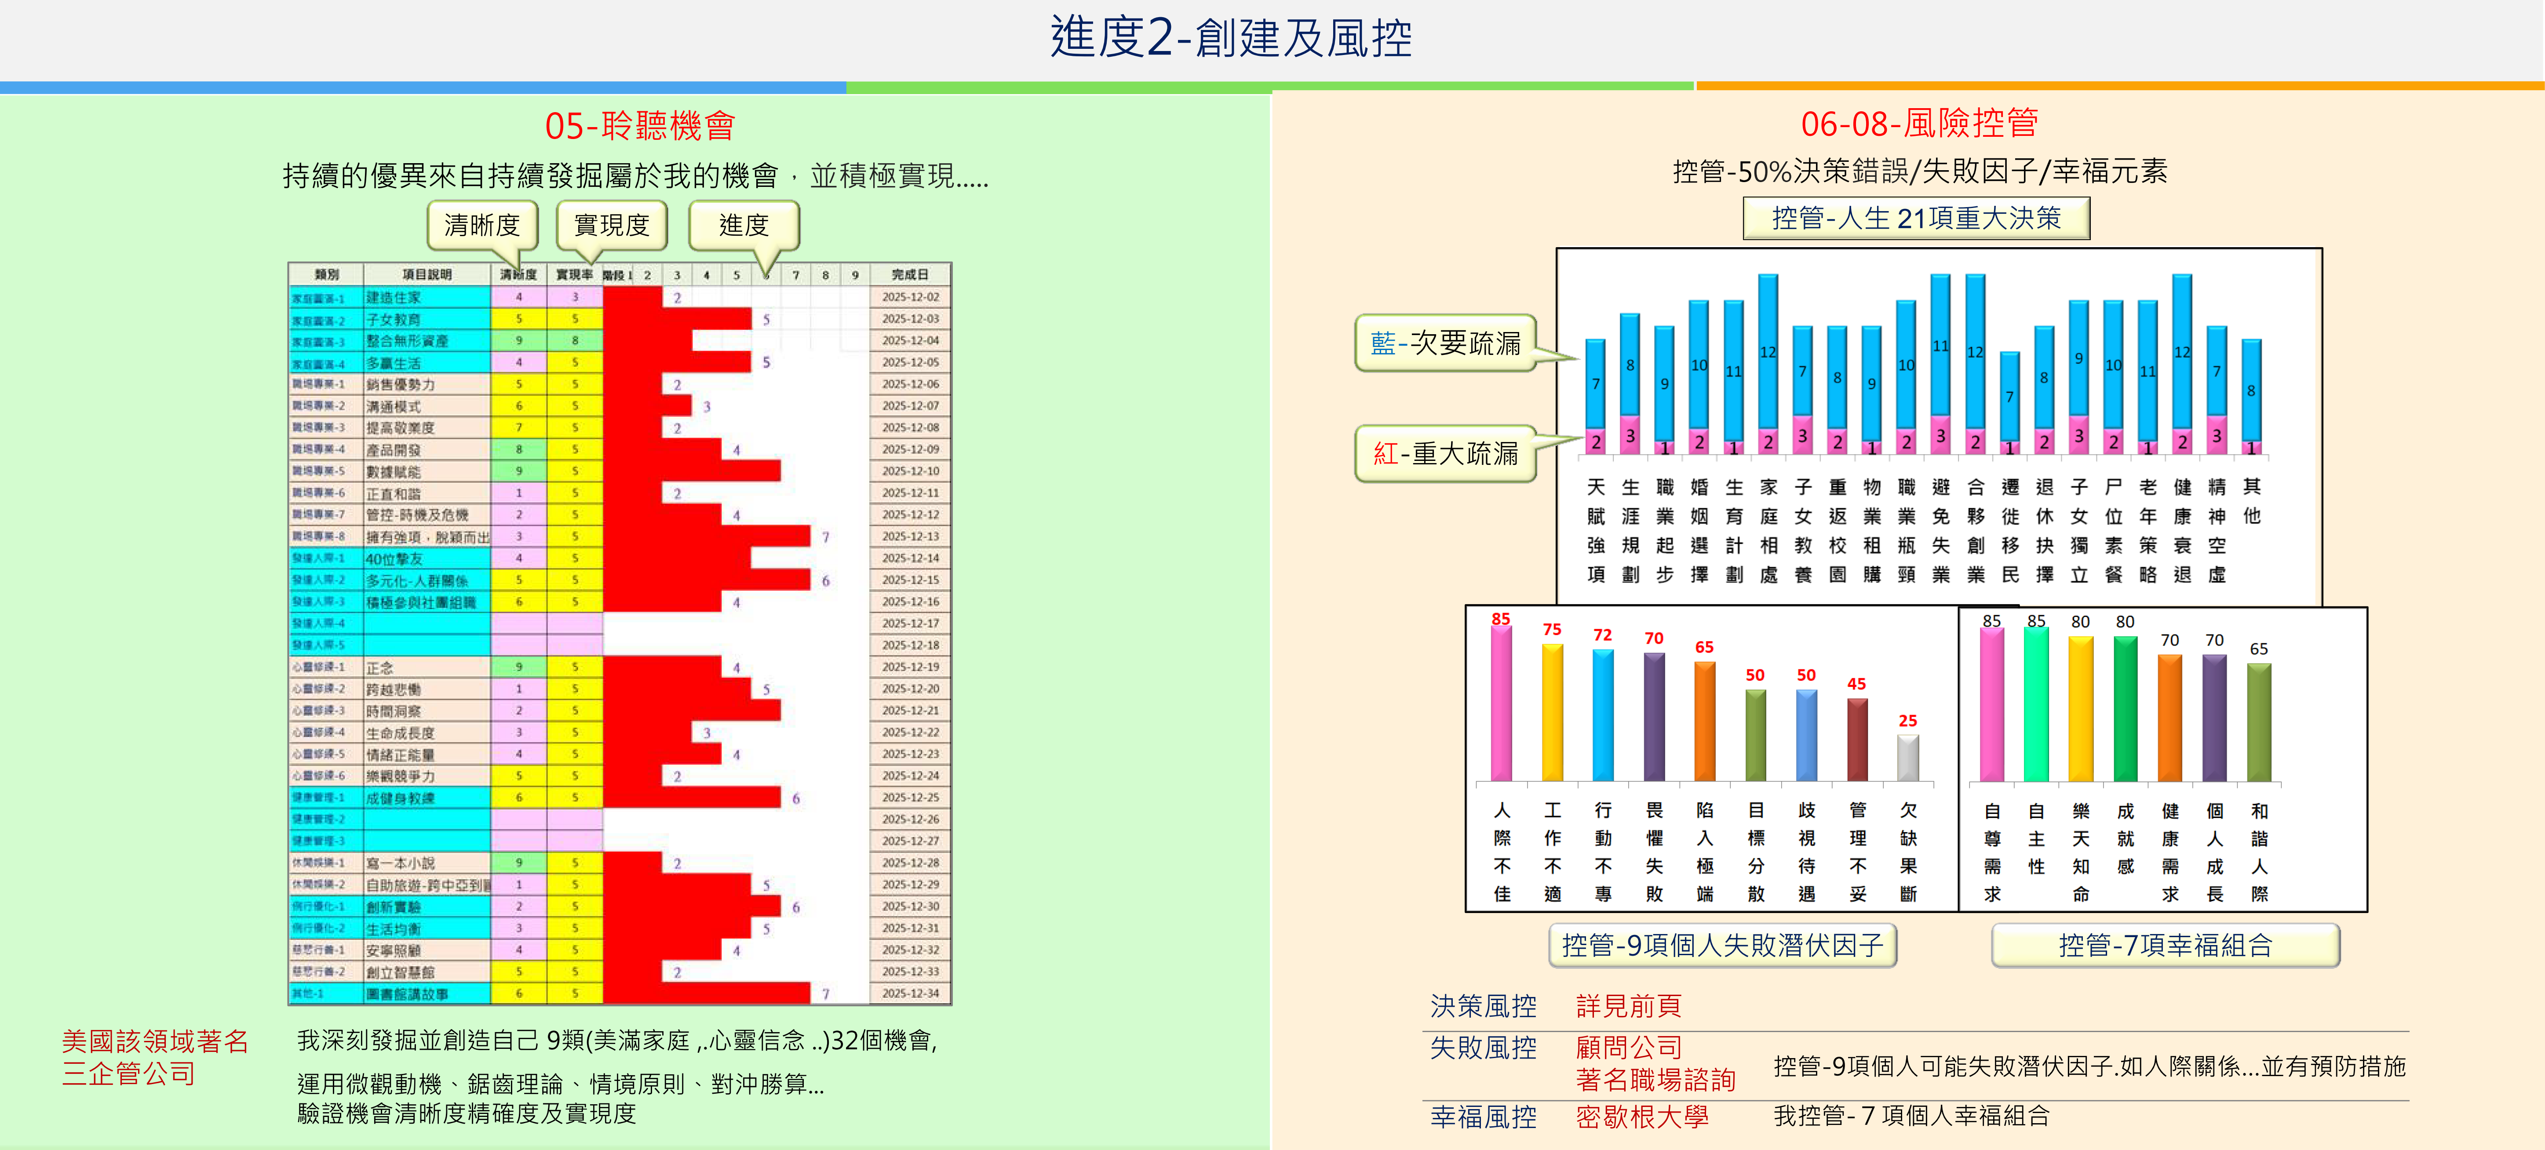
Task: Select the 創新實驗 cell
Action: [x=427, y=906]
